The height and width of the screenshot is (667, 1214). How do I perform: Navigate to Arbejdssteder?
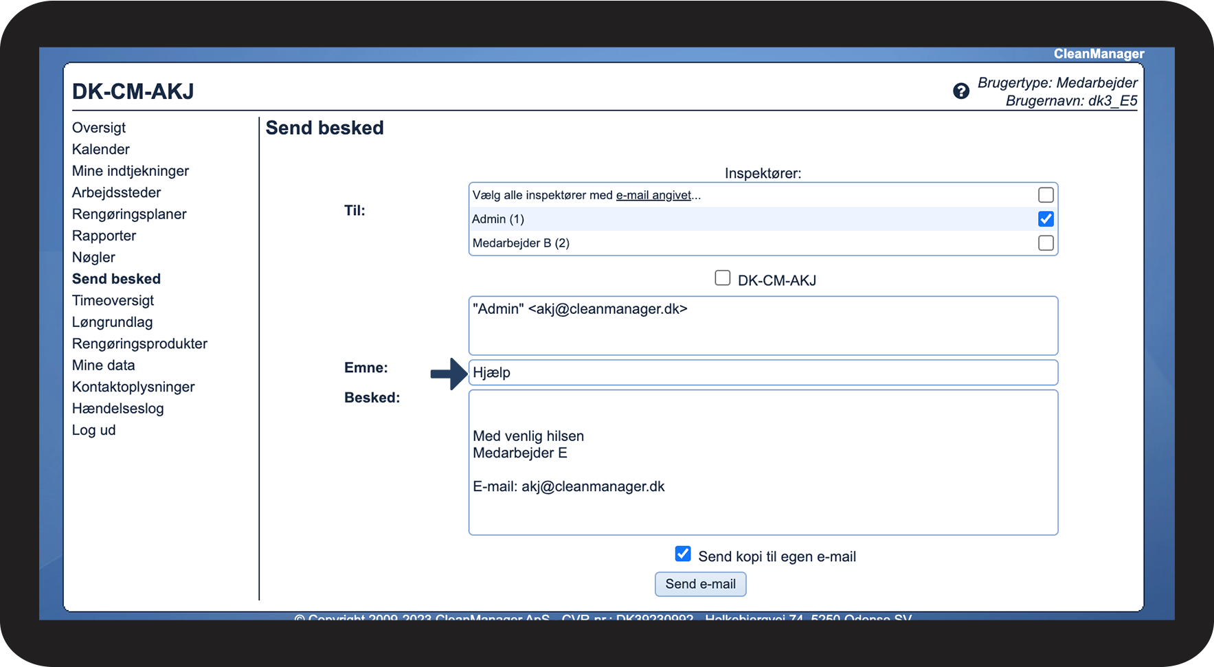(117, 192)
